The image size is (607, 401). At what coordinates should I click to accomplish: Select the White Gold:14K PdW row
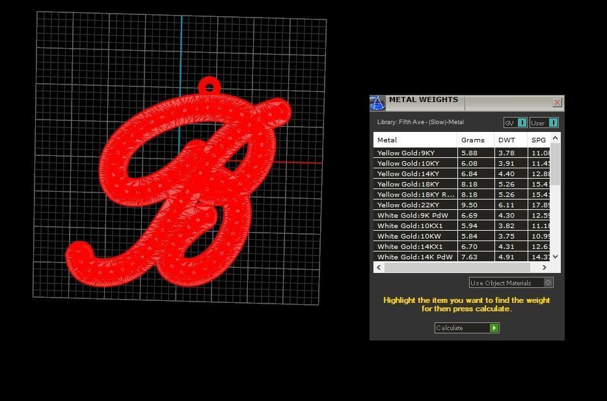[461, 257]
